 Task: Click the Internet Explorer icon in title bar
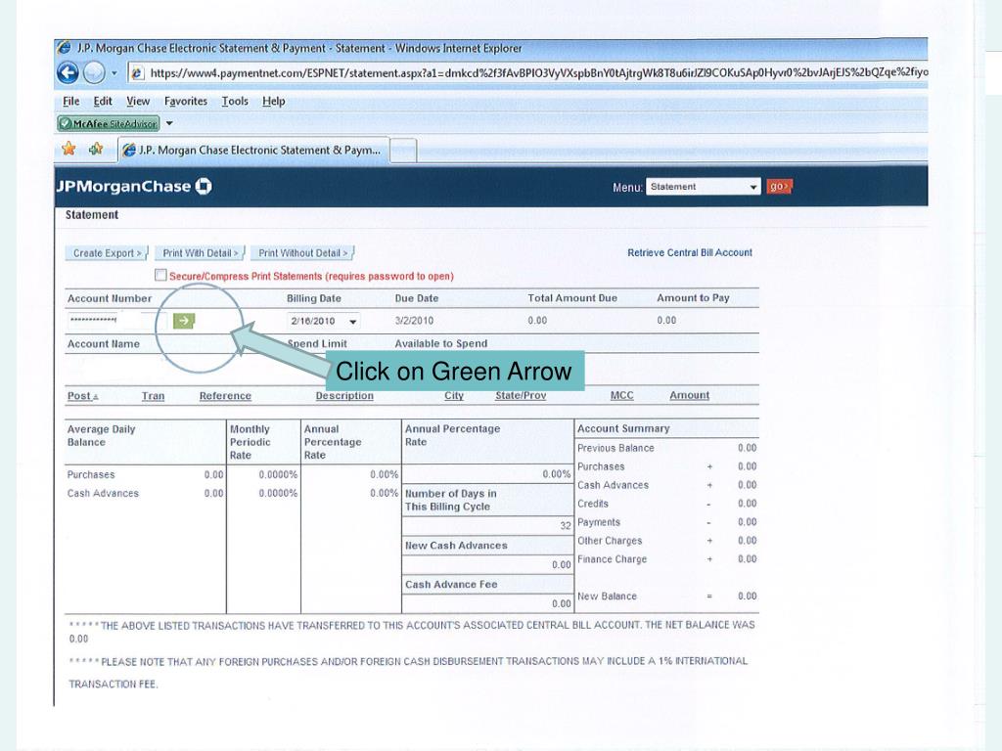pyautogui.click(x=64, y=48)
